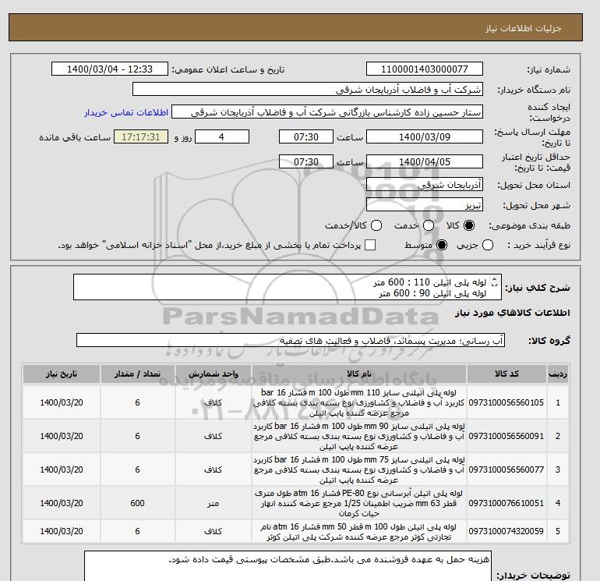This screenshot has height=581, width=600.
Task: Click the واحد شمارش column header
Action: tap(214, 374)
